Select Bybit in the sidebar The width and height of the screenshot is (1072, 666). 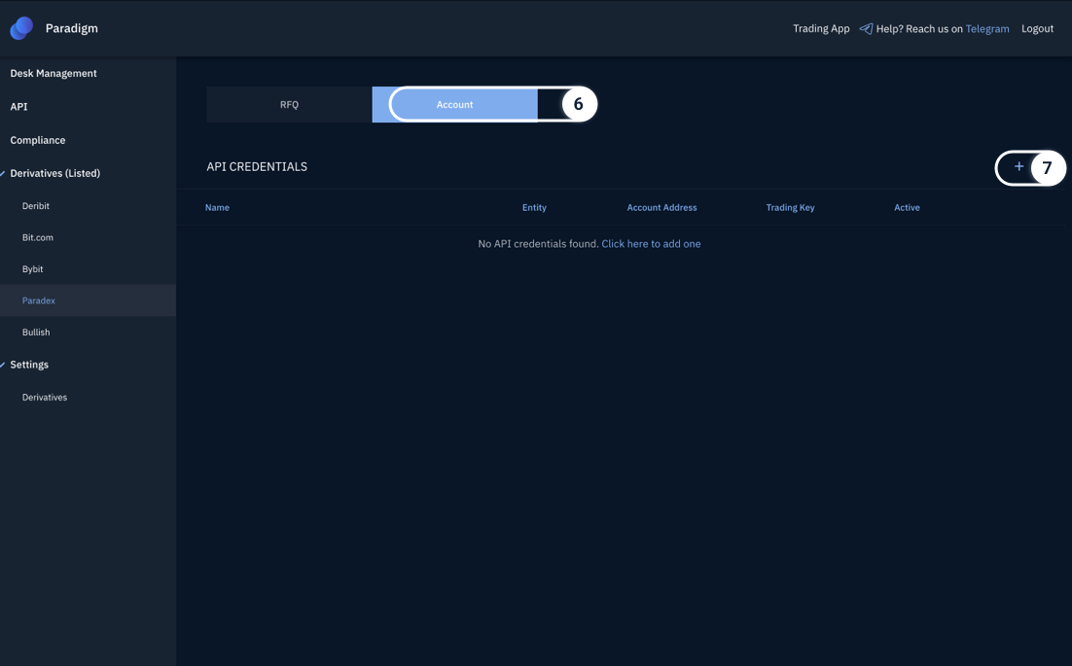coord(32,269)
